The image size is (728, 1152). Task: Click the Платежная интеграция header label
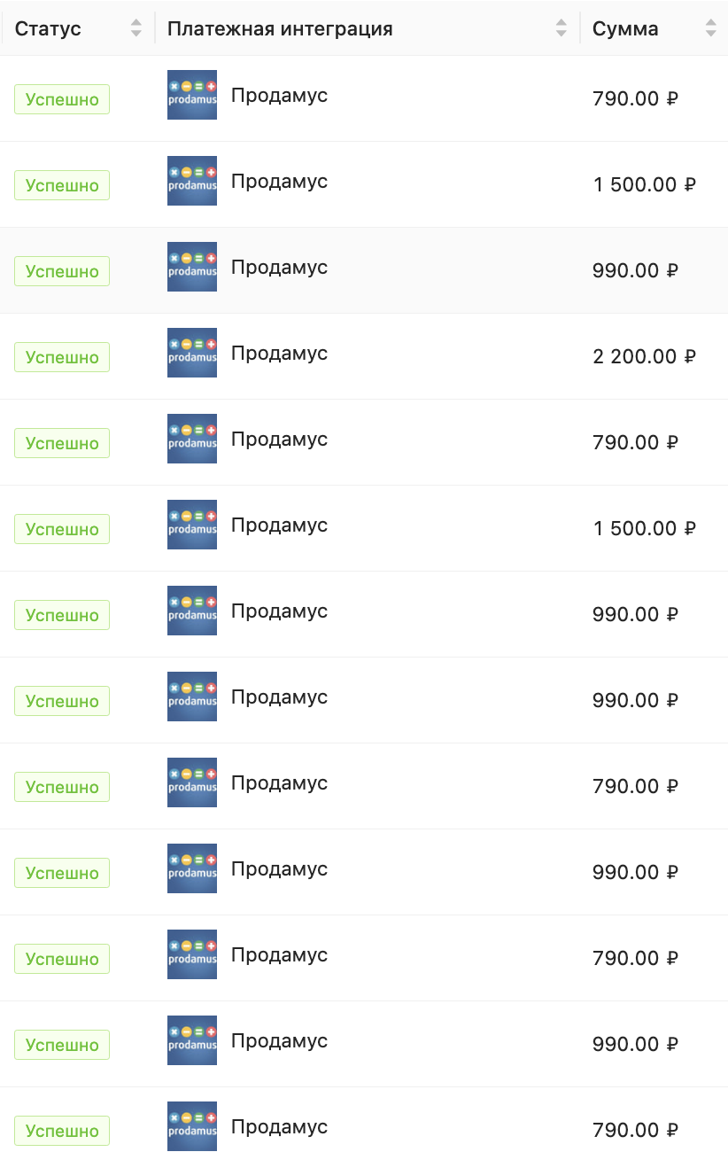(280, 28)
